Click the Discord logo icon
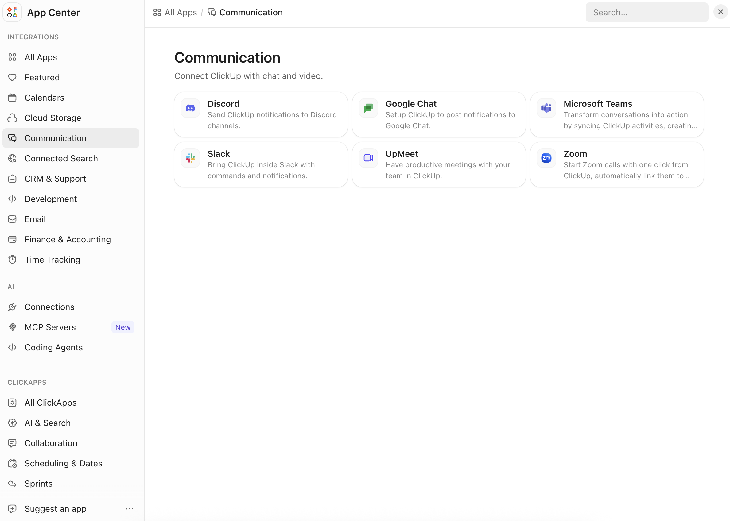This screenshot has height=521, width=730. [x=190, y=108]
